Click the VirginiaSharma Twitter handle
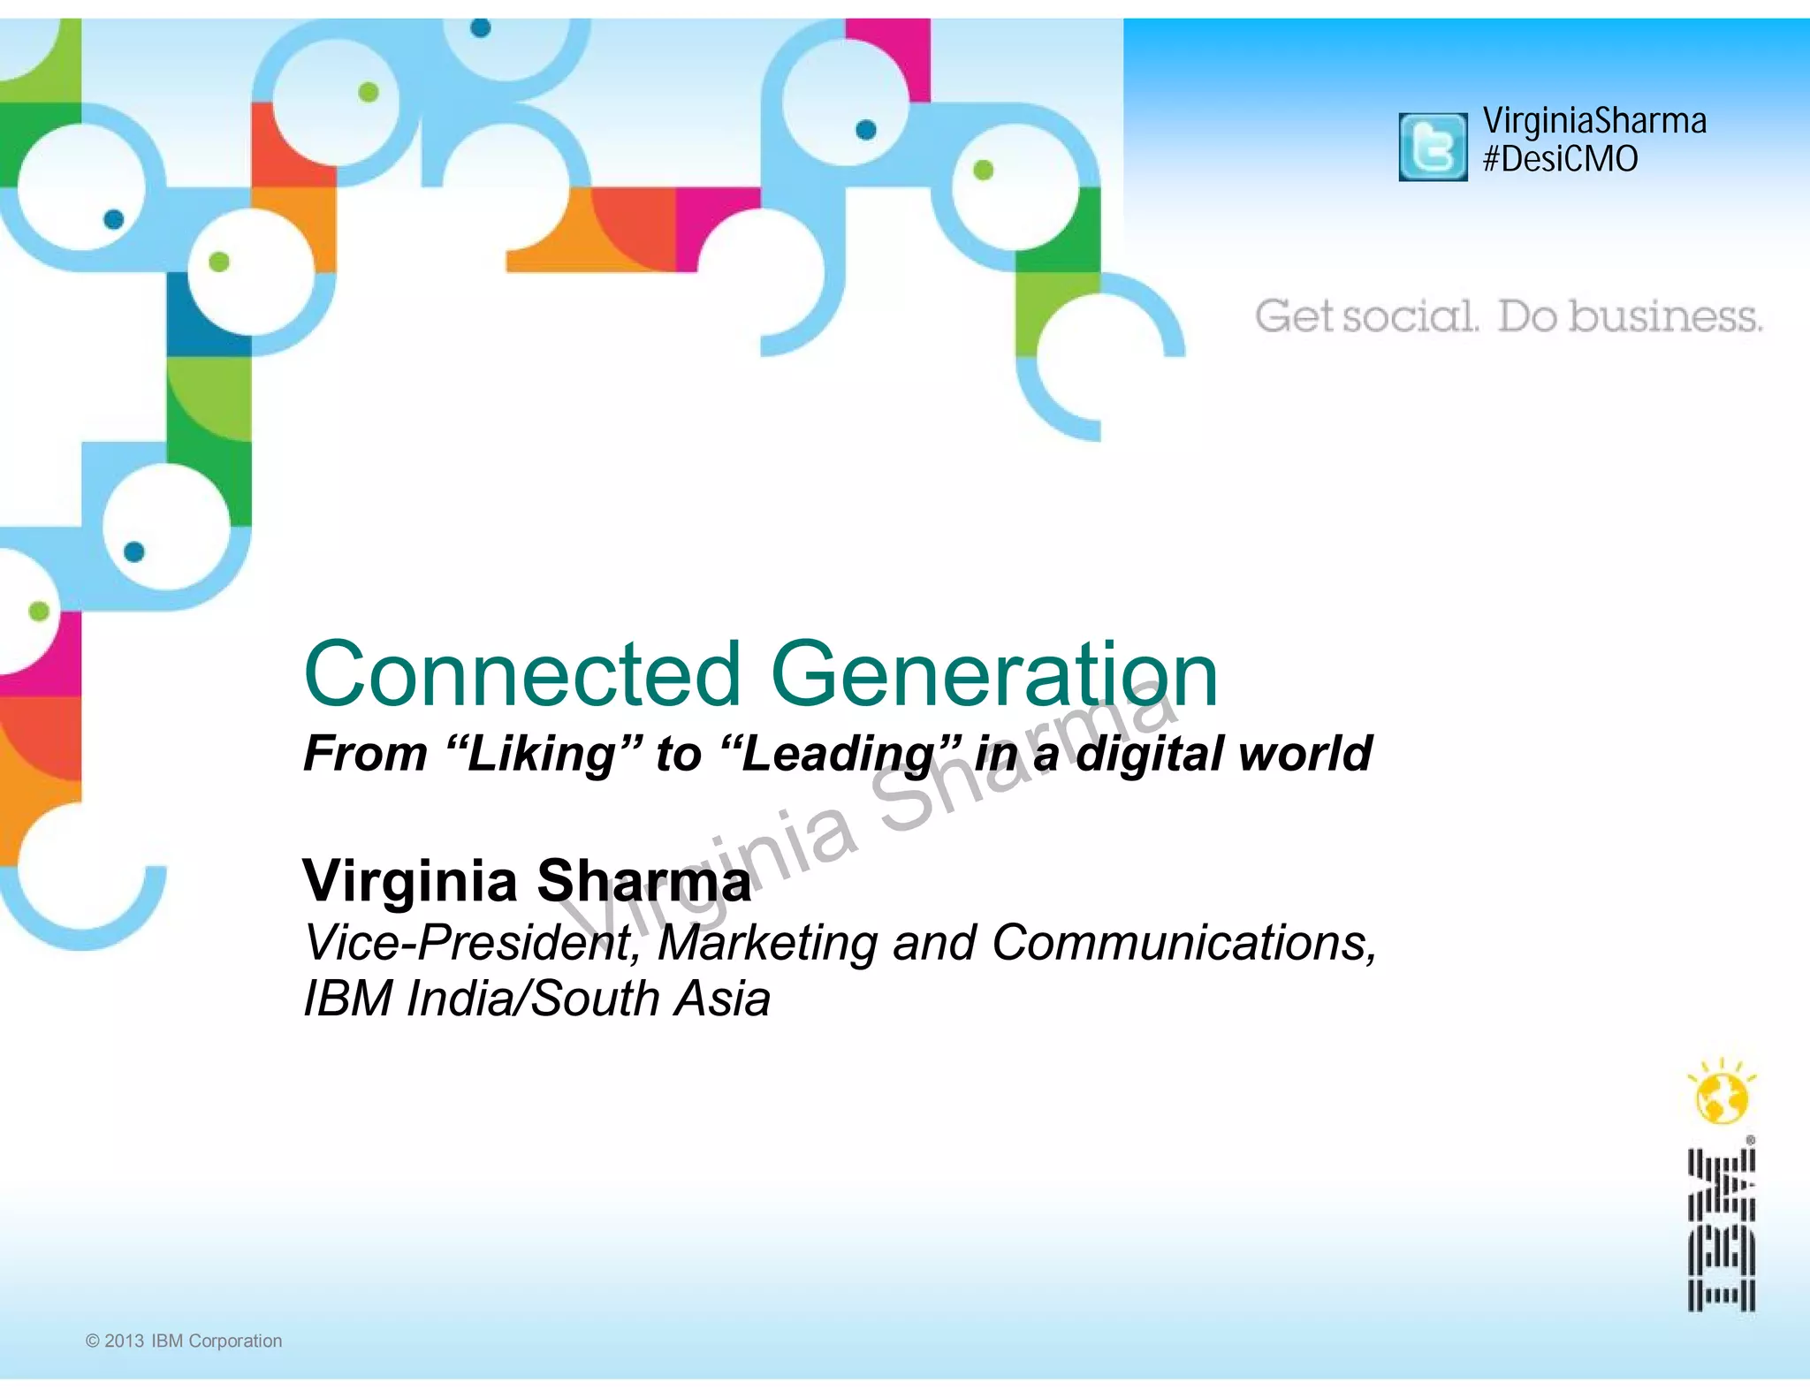 coord(1593,121)
